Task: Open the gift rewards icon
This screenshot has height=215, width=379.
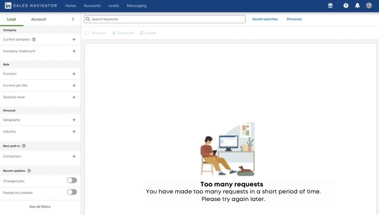Action: 330,5
